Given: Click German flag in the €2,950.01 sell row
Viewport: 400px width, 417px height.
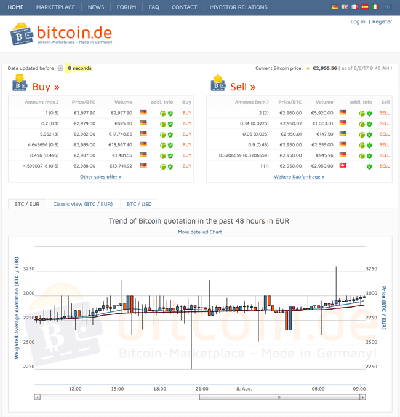Looking at the screenshot, I should 343,133.
